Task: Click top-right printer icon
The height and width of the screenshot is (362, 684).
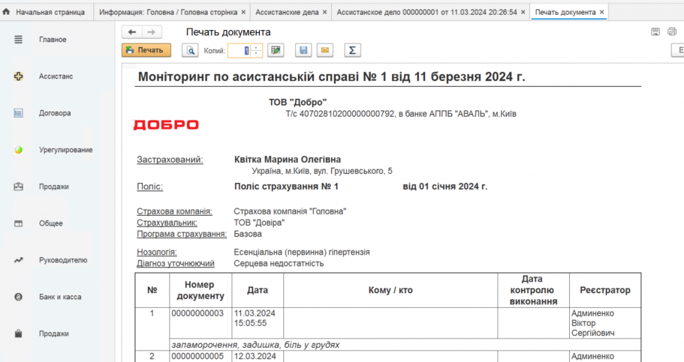Action: click(672, 32)
